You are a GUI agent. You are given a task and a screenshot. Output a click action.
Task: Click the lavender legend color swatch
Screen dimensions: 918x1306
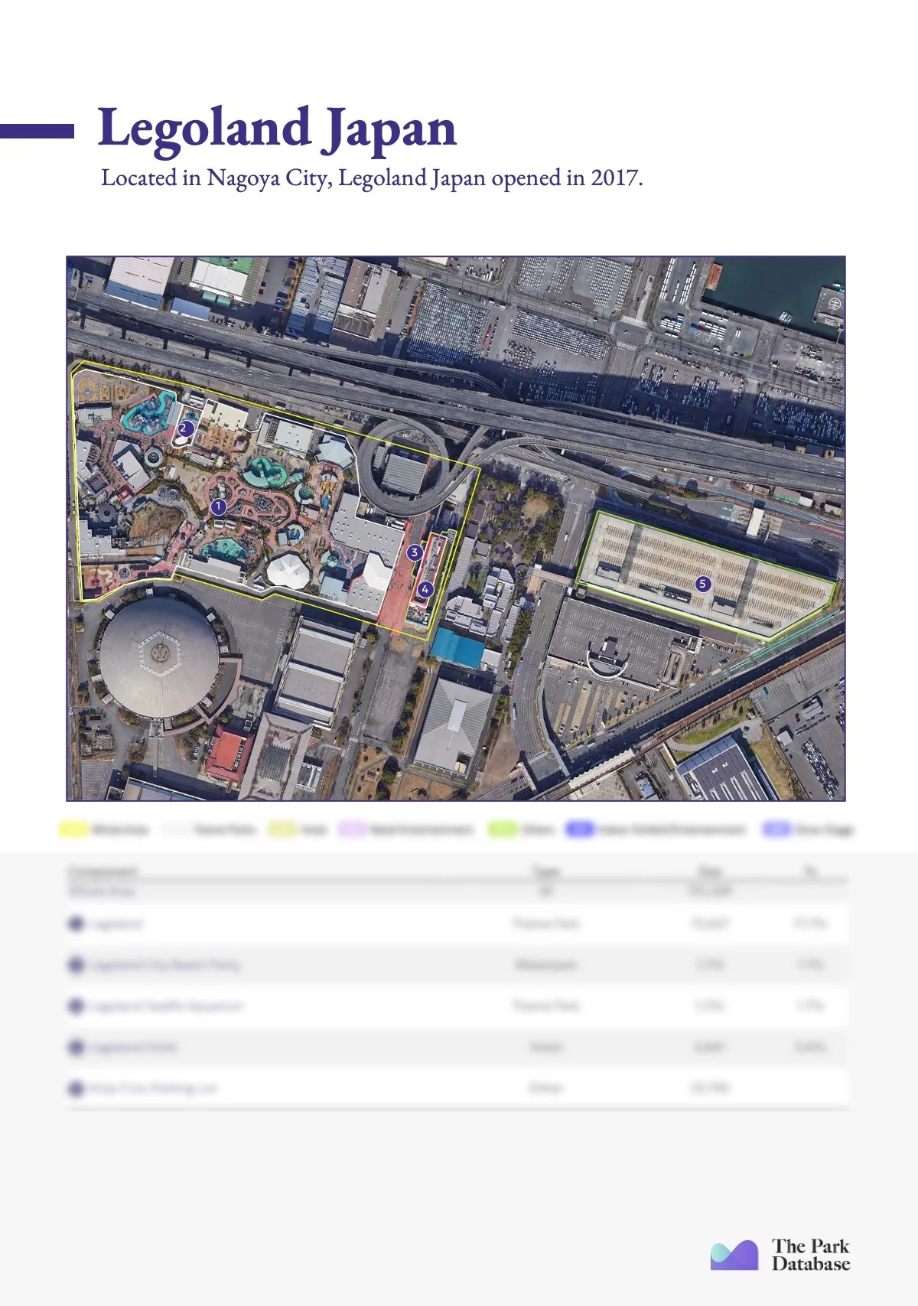pos(352,829)
